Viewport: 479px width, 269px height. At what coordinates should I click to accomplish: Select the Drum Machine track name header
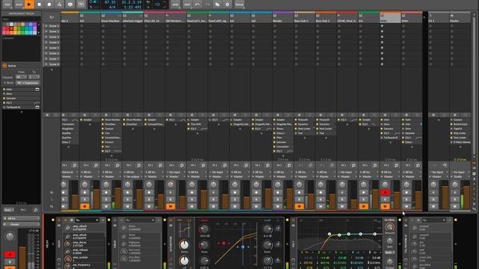[x=112, y=21]
